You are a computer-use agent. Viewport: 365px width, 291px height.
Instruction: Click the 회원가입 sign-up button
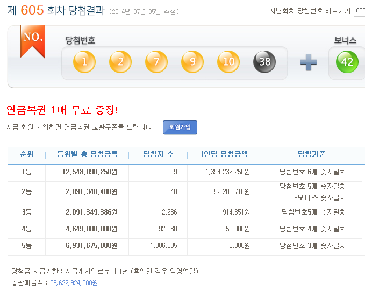[180, 127]
